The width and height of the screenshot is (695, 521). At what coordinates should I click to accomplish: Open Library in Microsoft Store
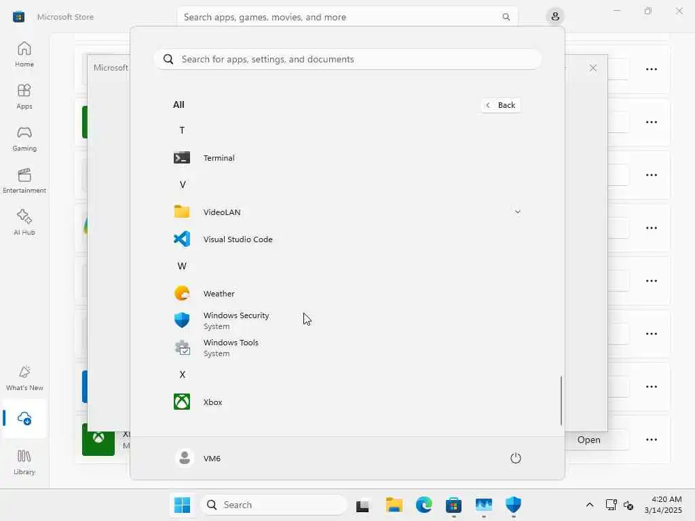click(x=24, y=462)
